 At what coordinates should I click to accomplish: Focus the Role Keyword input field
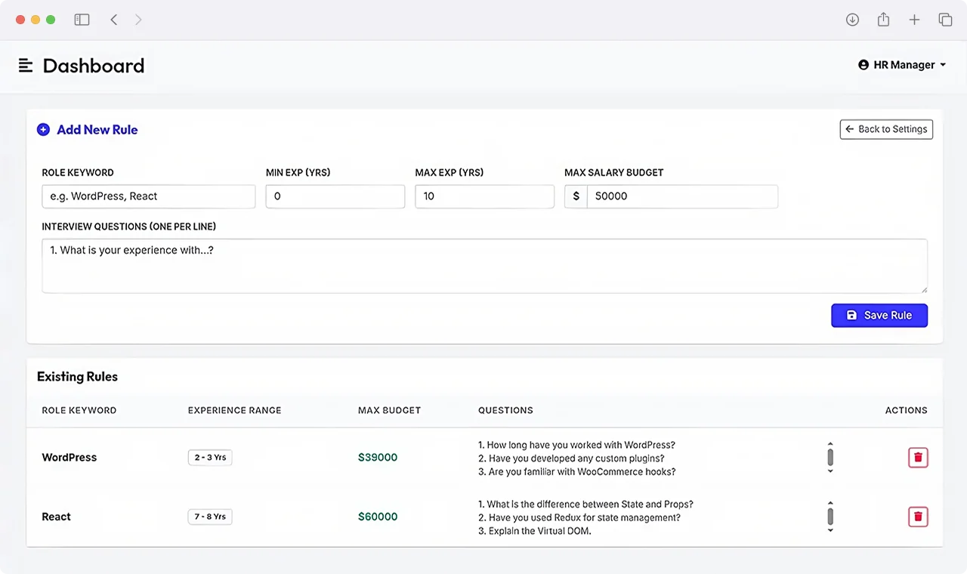[149, 196]
